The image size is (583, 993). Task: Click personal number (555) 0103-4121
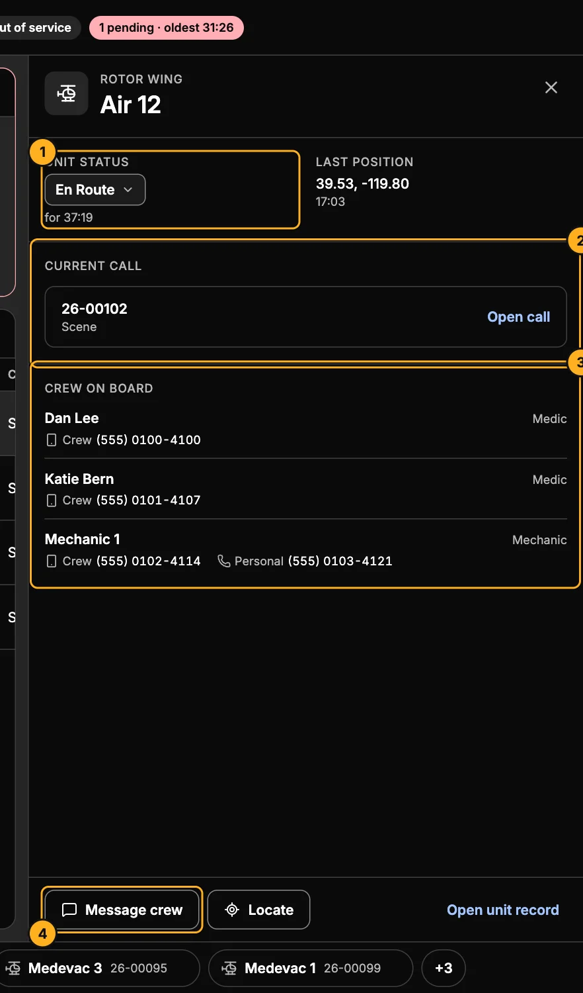pyautogui.click(x=340, y=561)
